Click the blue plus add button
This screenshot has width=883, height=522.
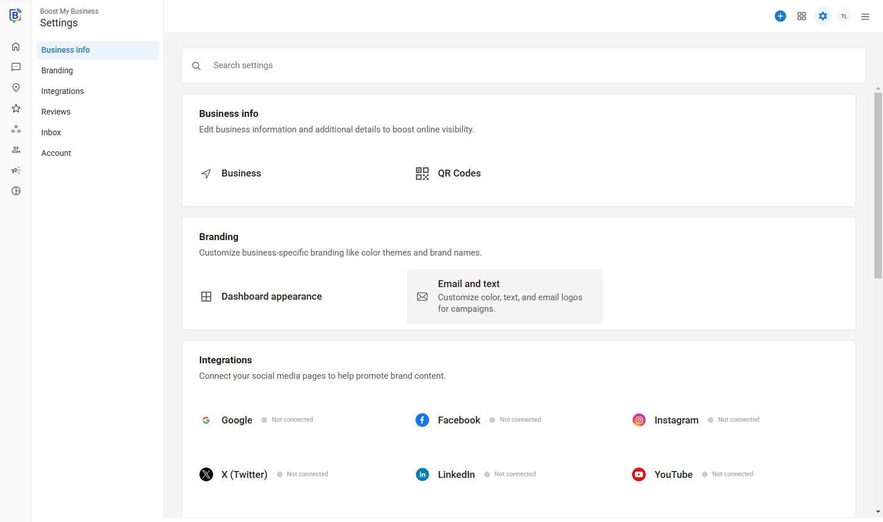pos(780,16)
